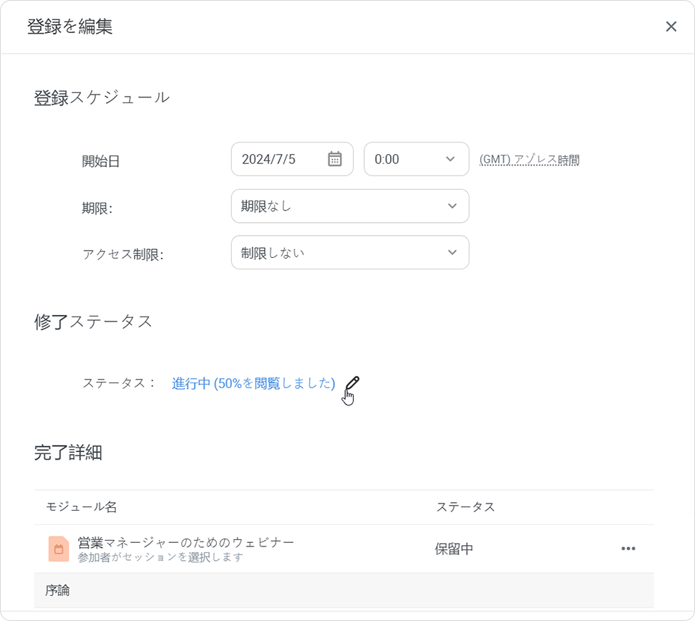Click the chevron in the 0:00 time field
695x621 pixels.
pos(450,159)
